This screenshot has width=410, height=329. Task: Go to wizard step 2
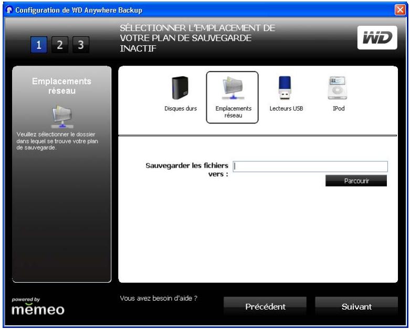tap(60, 45)
